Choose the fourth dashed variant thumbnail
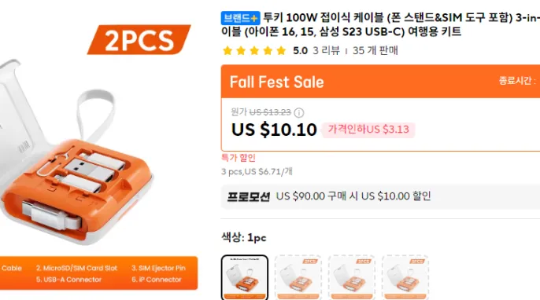This screenshot has height=300, width=540. [x=405, y=277]
